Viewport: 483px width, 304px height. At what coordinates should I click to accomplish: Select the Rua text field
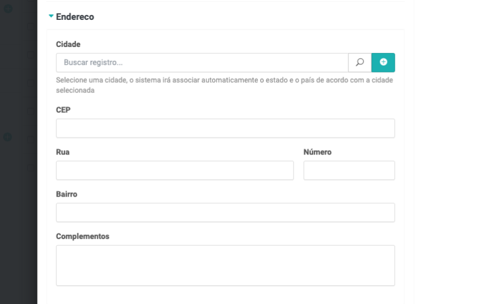click(x=174, y=170)
